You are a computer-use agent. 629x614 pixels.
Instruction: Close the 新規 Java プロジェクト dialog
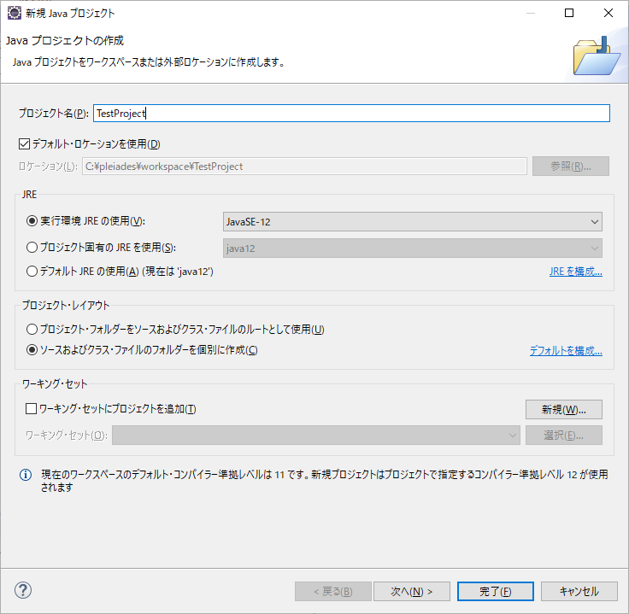point(608,13)
